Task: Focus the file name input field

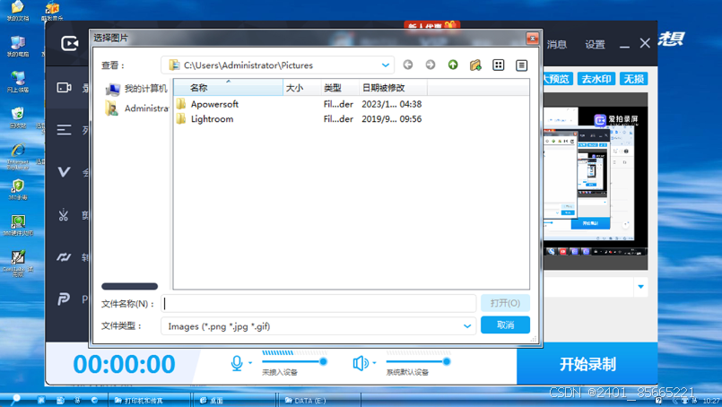Action: (318, 303)
